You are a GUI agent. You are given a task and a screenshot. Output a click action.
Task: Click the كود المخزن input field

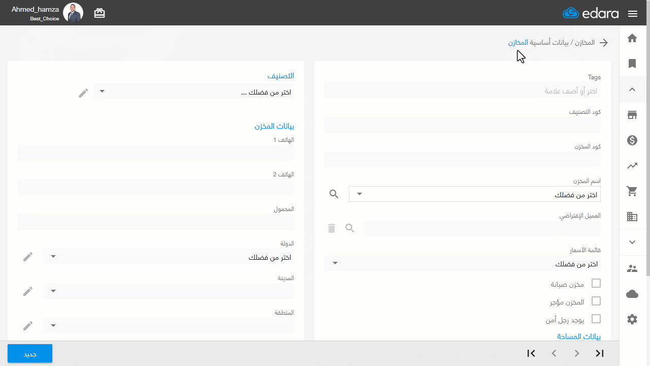tap(463, 160)
